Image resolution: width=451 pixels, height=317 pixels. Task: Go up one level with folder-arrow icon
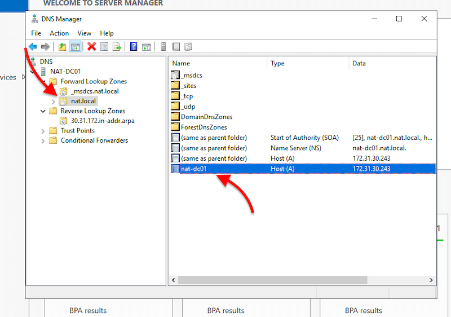[62, 47]
